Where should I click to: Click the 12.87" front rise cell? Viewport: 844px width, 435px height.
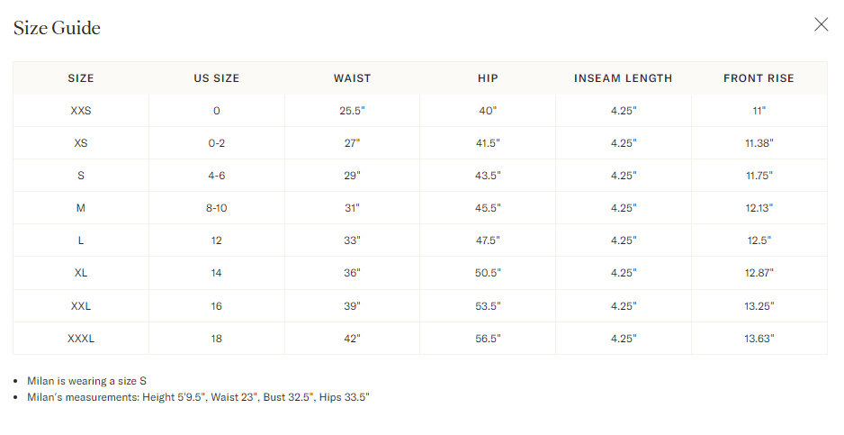click(759, 273)
